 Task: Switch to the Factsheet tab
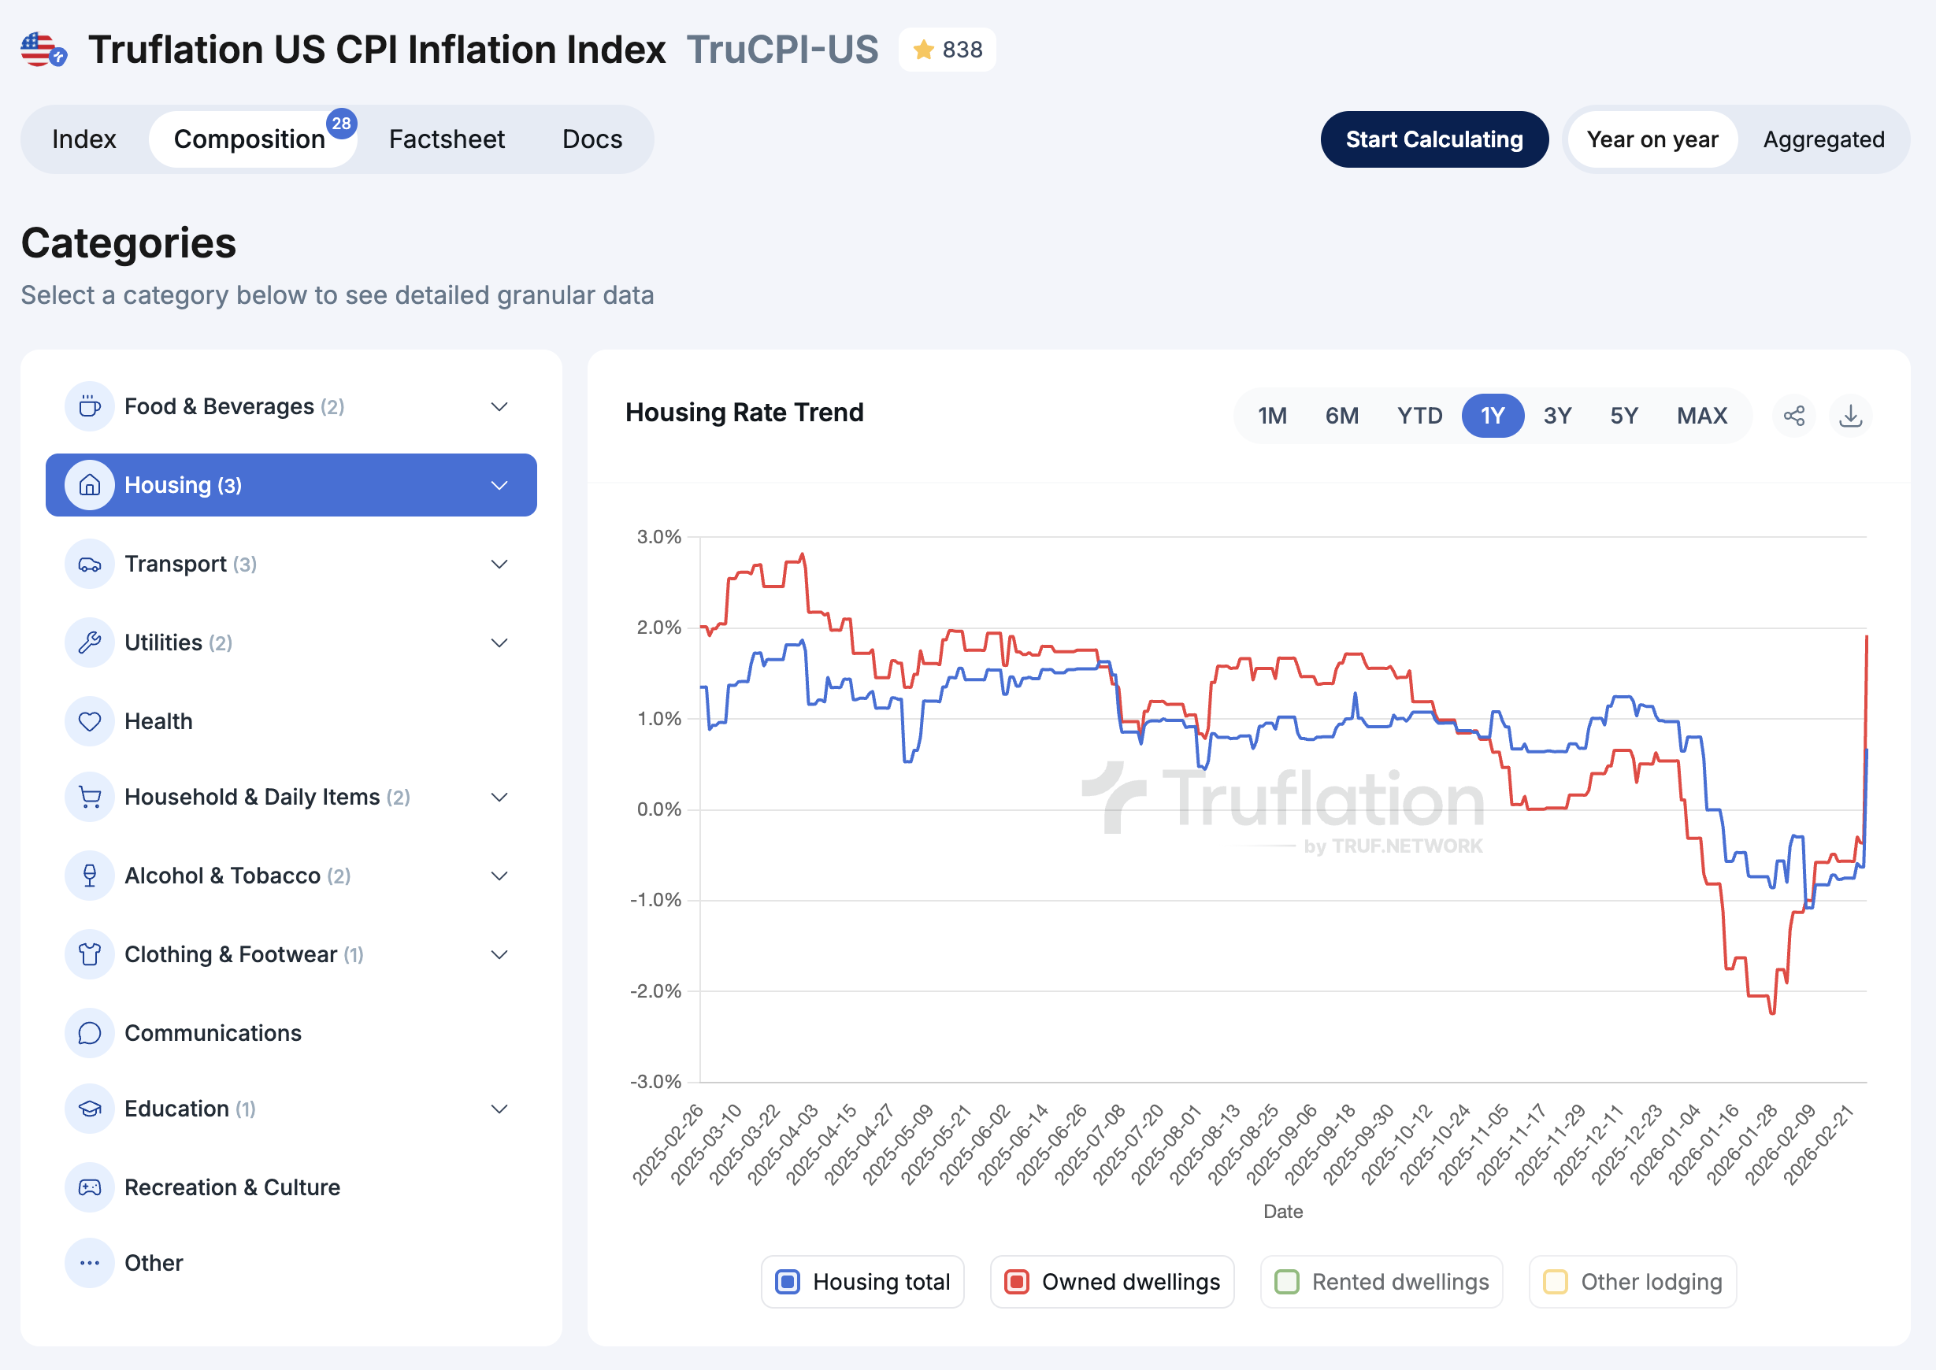447,139
